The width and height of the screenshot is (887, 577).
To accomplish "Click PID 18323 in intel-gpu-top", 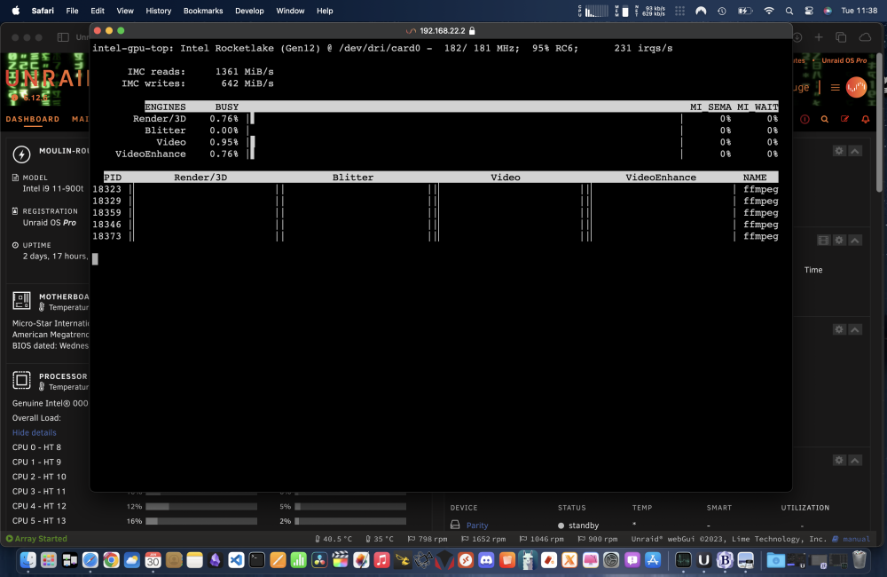I will coord(107,189).
